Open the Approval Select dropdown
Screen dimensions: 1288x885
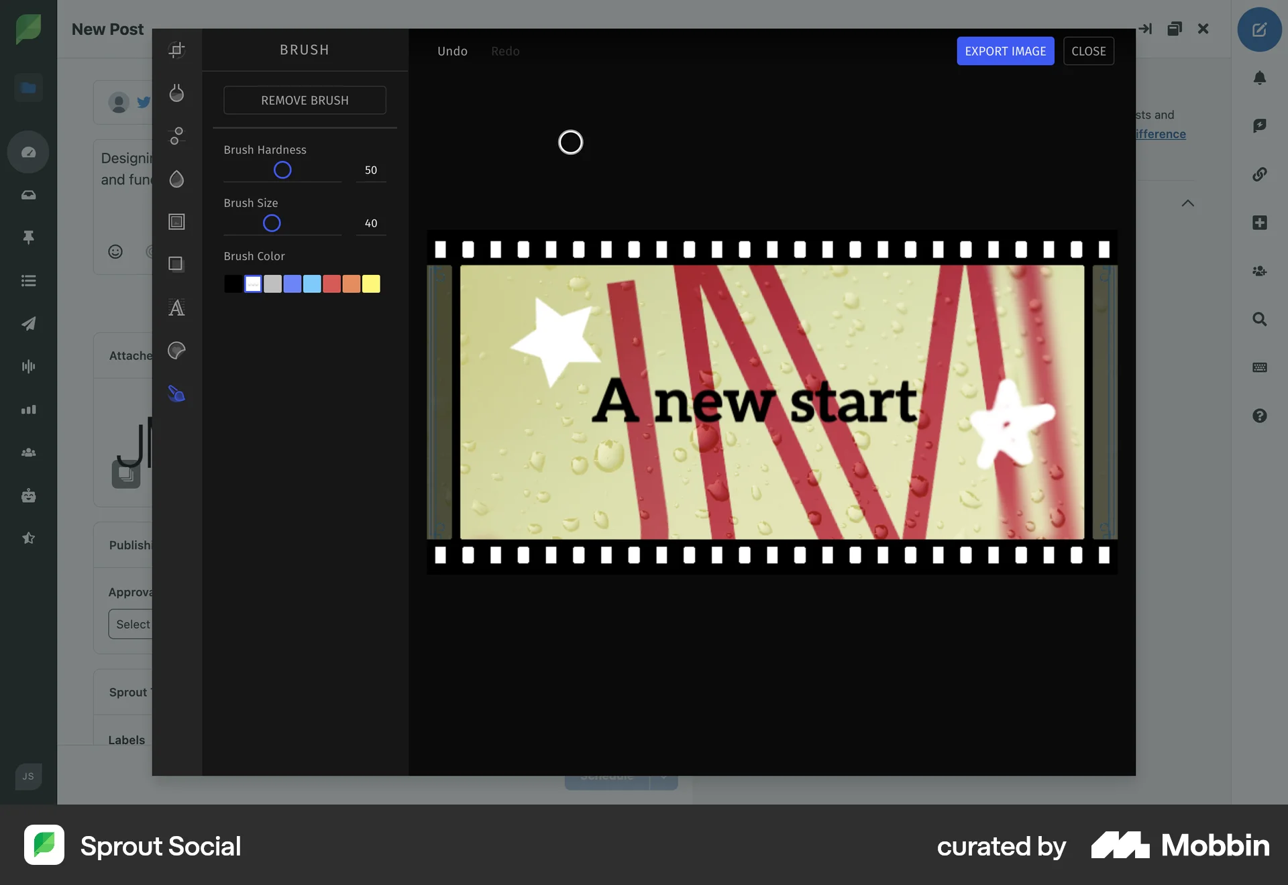(x=133, y=624)
